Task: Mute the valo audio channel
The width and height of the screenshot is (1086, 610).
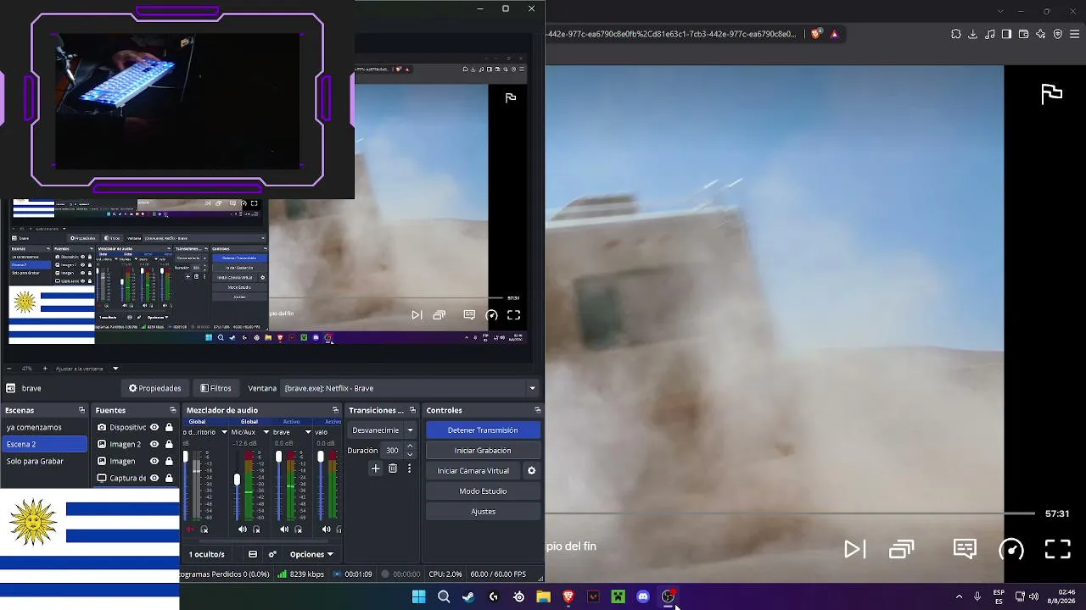Action: (x=326, y=530)
